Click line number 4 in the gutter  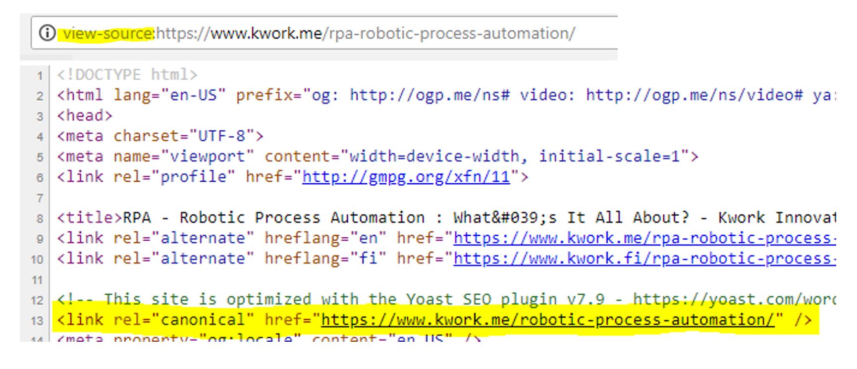click(x=40, y=137)
